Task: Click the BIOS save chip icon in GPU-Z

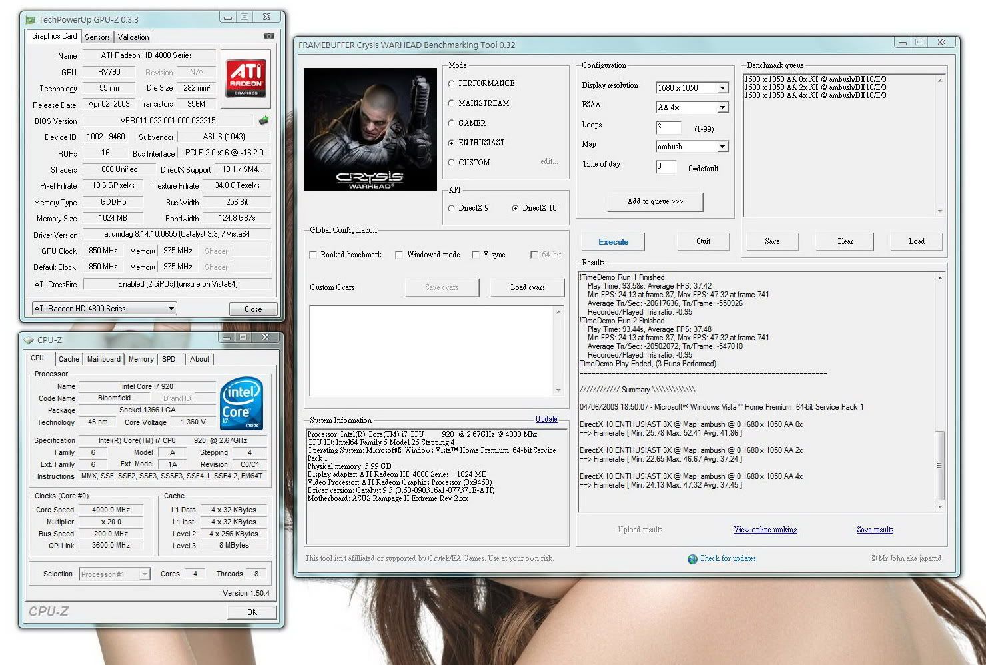Action: (264, 121)
